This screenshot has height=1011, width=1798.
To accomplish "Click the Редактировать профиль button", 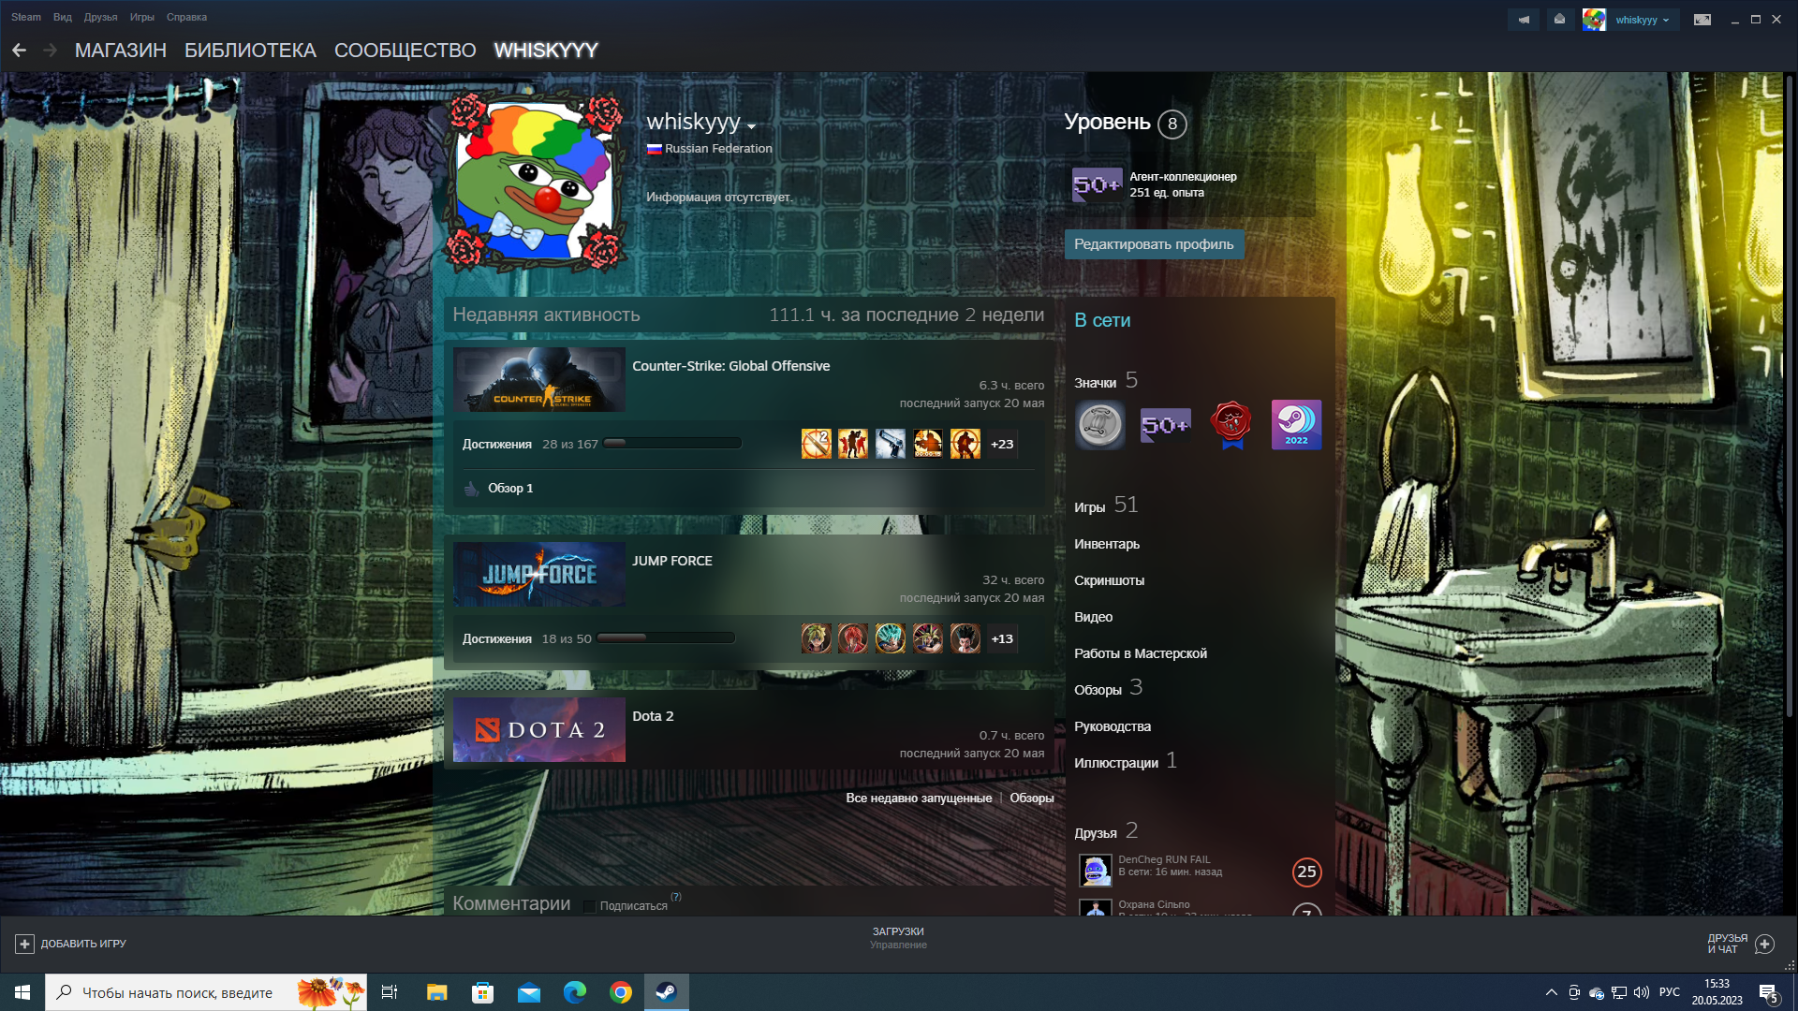I will 1154,244.
